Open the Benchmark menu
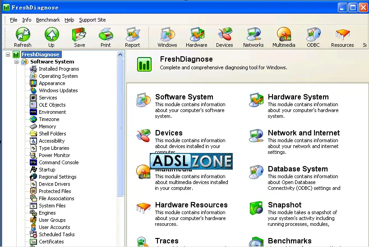Image resolution: width=369 pixels, height=247 pixels. point(48,20)
